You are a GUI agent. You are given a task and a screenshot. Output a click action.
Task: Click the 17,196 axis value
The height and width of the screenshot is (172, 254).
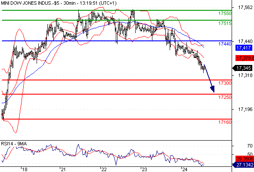click(245, 110)
